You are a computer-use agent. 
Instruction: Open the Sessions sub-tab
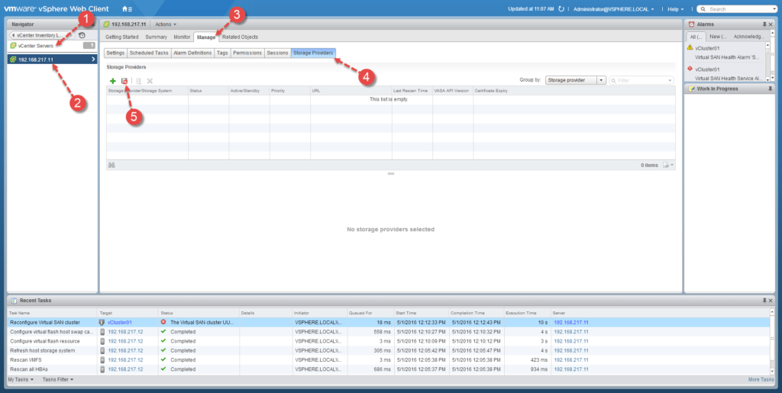(x=277, y=53)
